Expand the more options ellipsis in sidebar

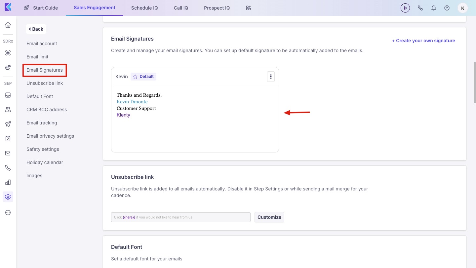click(x=8, y=213)
